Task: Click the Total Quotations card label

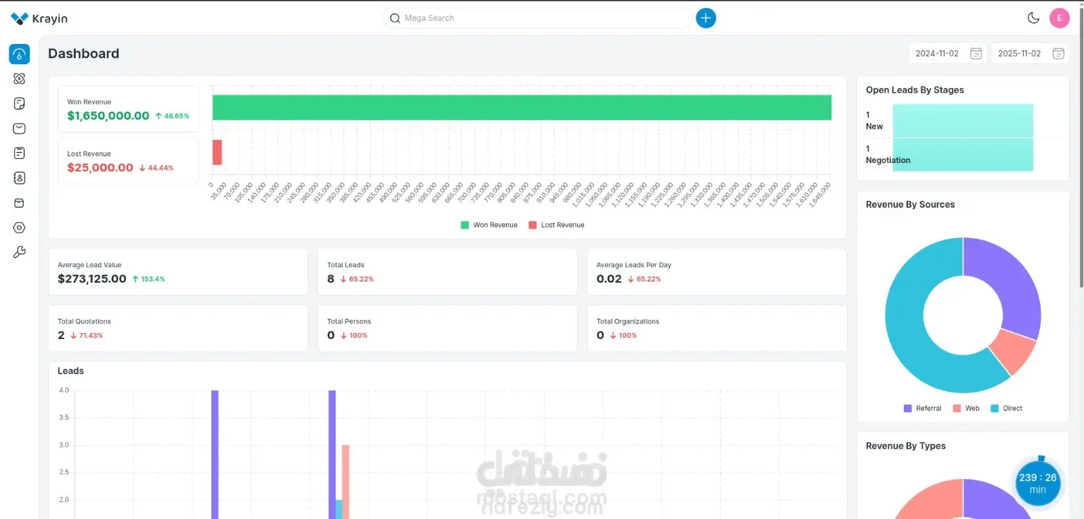Action: pyautogui.click(x=84, y=321)
